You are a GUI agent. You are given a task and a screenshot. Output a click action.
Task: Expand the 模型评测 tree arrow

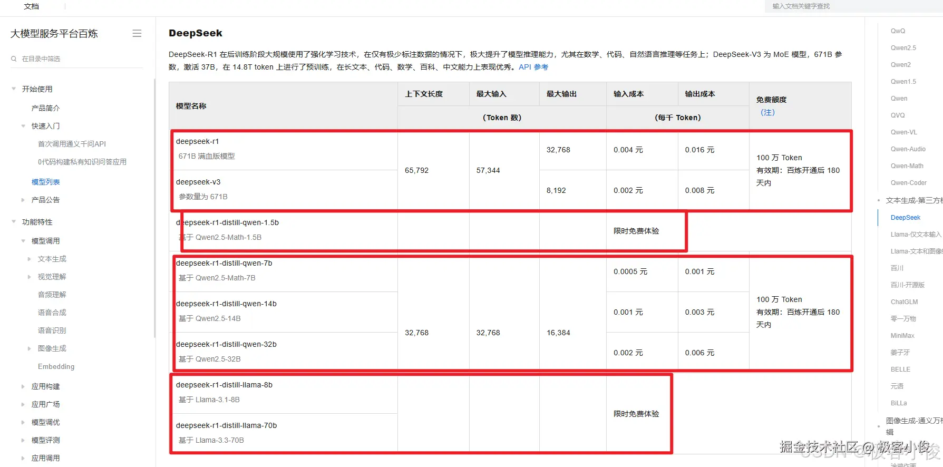click(x=23, y=440)
